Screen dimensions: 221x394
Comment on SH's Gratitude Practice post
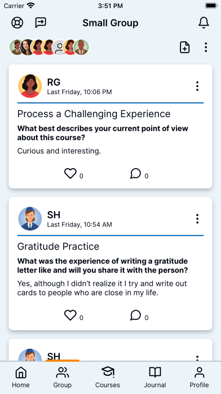tap(136, 315)
